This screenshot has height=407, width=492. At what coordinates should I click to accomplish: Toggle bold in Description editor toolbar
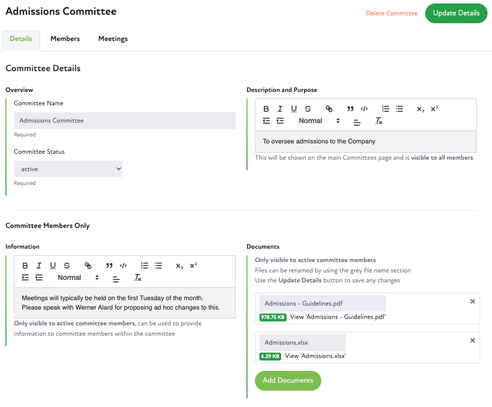click(x=266, y=109)
